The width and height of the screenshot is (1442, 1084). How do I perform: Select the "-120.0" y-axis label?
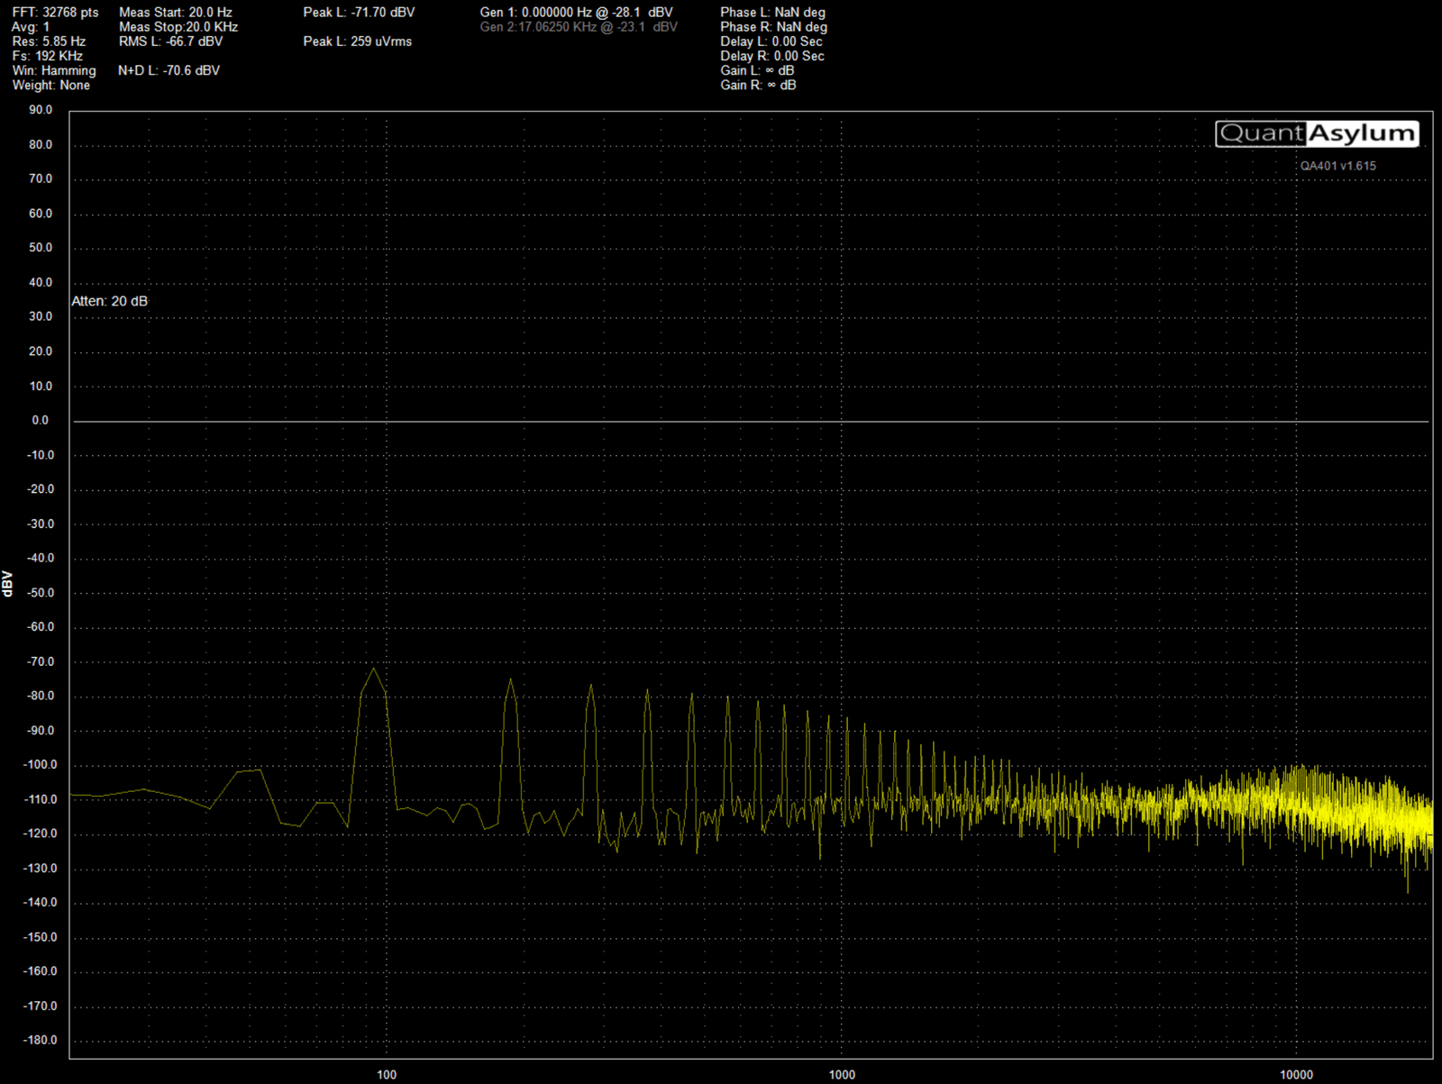40,833
